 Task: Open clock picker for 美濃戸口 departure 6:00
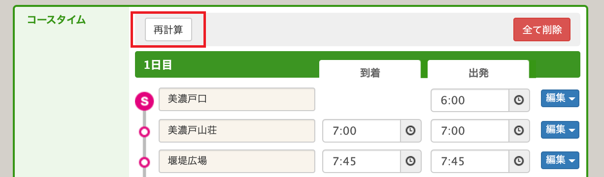[519, 100]
